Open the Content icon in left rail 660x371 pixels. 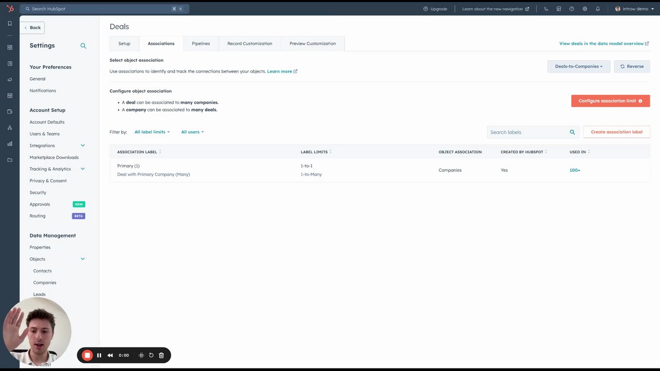click(x=10, y=95)
